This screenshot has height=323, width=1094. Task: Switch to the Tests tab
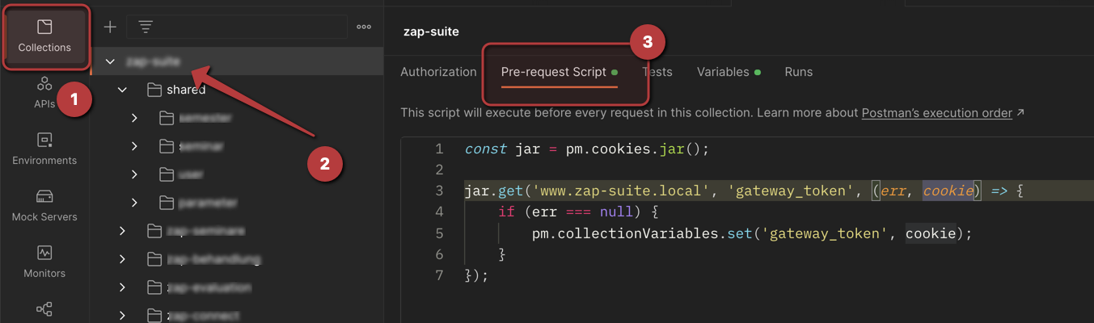click(657, 72)
